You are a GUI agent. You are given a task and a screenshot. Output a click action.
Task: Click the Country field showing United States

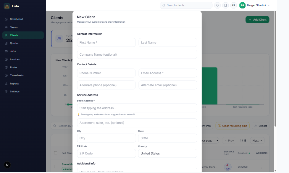pos(167,153)
